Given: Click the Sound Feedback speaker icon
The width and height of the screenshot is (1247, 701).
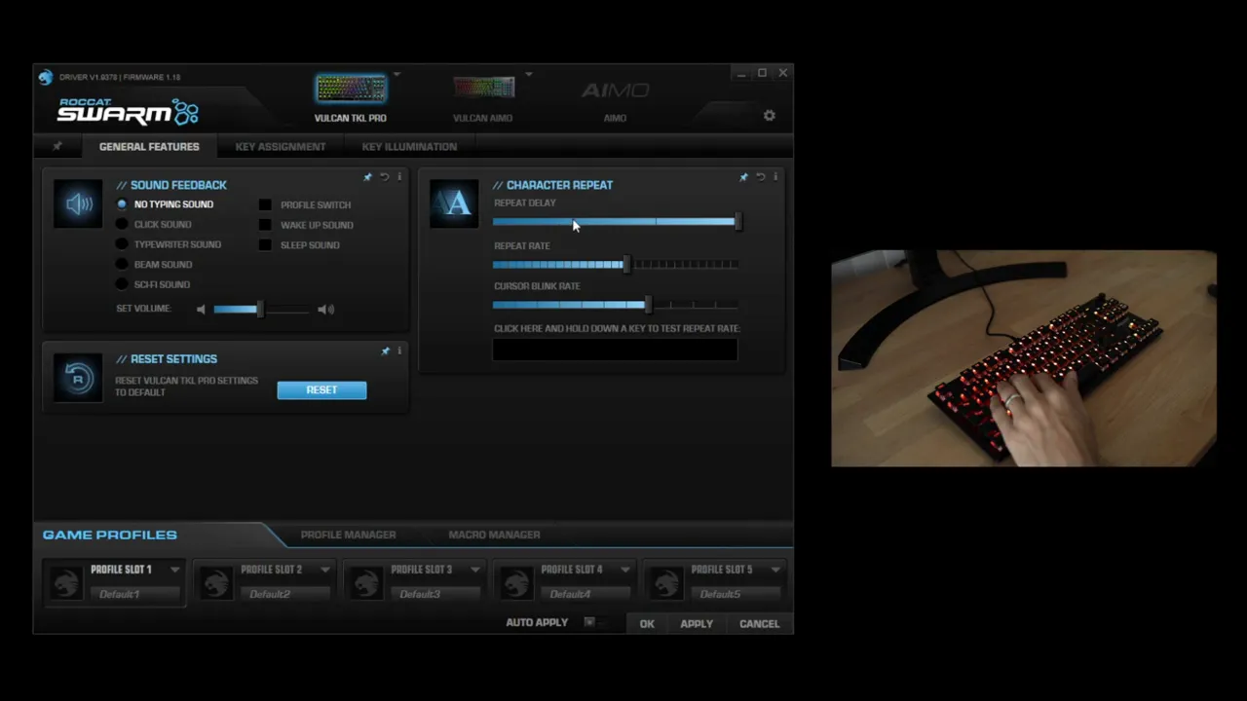Looking at the screenshot, I should 78,203.
